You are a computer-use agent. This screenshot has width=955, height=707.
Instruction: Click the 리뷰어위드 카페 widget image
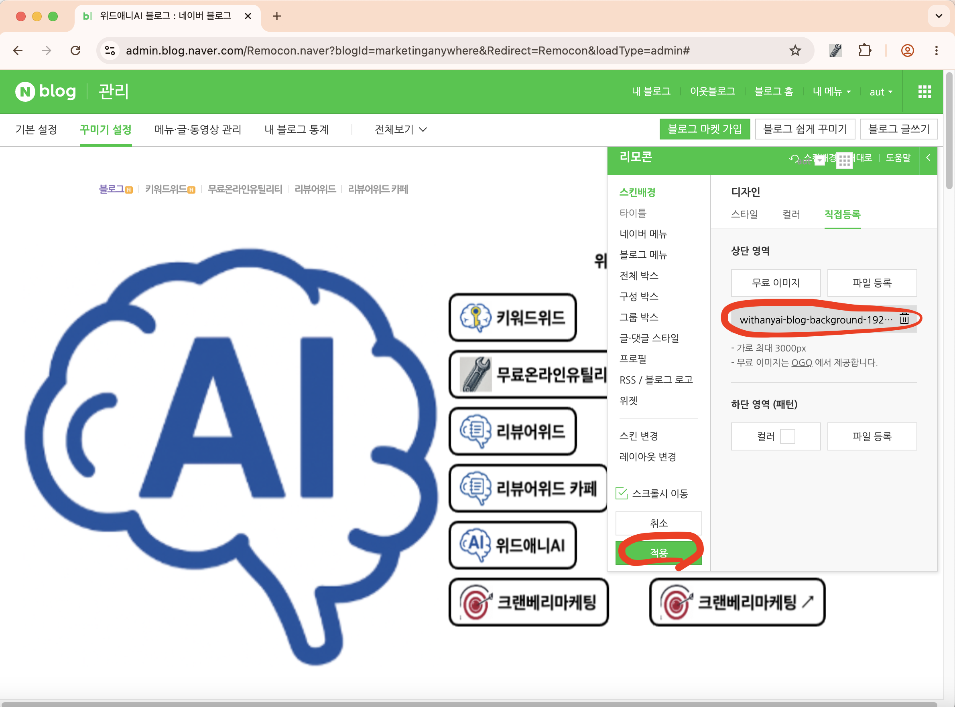coord(528,488)
